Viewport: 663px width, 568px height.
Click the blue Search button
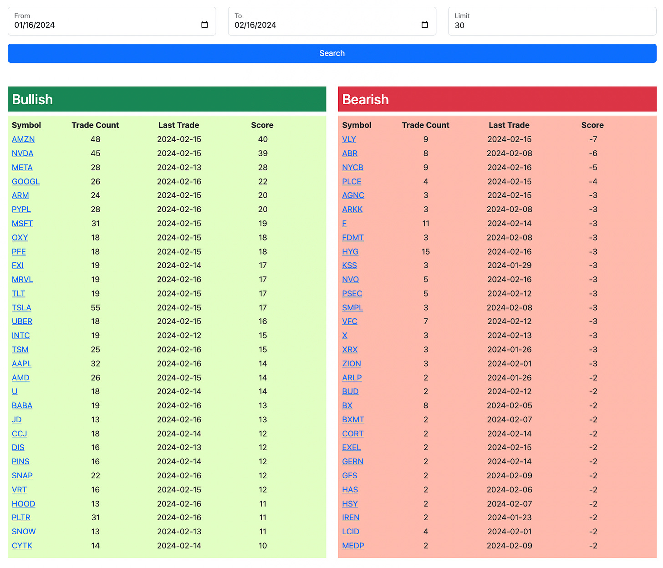pos(332,53)
